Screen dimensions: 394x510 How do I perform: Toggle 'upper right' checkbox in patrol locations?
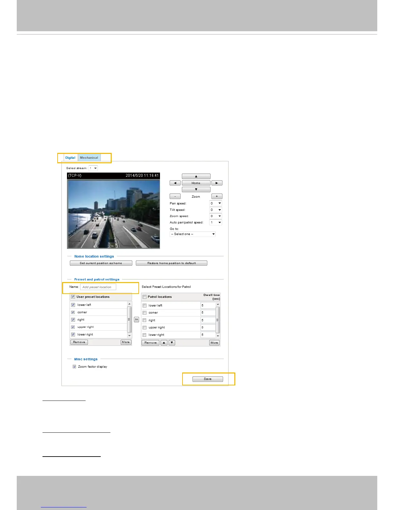tap(145, 327)
